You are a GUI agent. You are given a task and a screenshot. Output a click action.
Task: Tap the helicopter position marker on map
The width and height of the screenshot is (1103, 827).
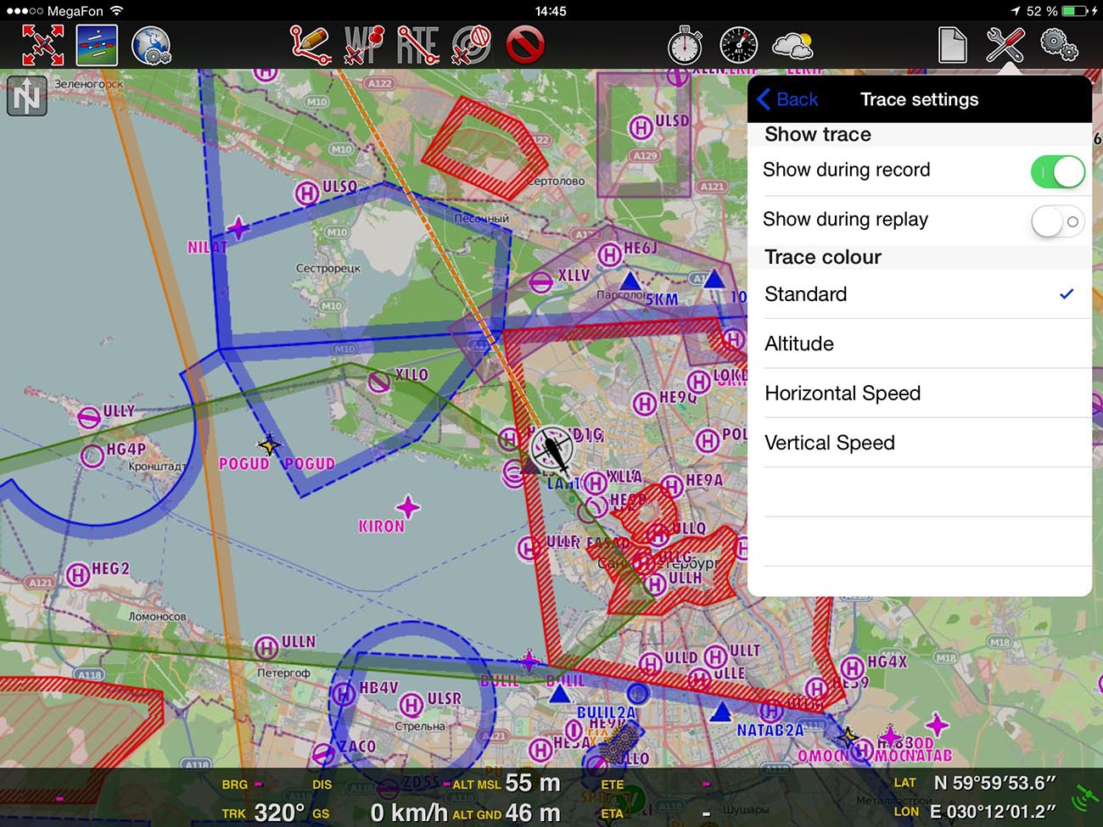[551, 450]
